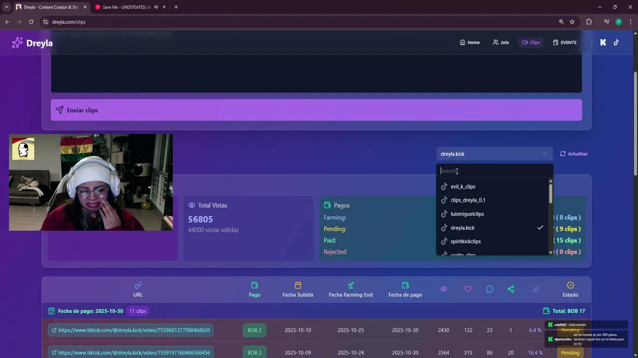Open the Clips nav item

(531, 42)
